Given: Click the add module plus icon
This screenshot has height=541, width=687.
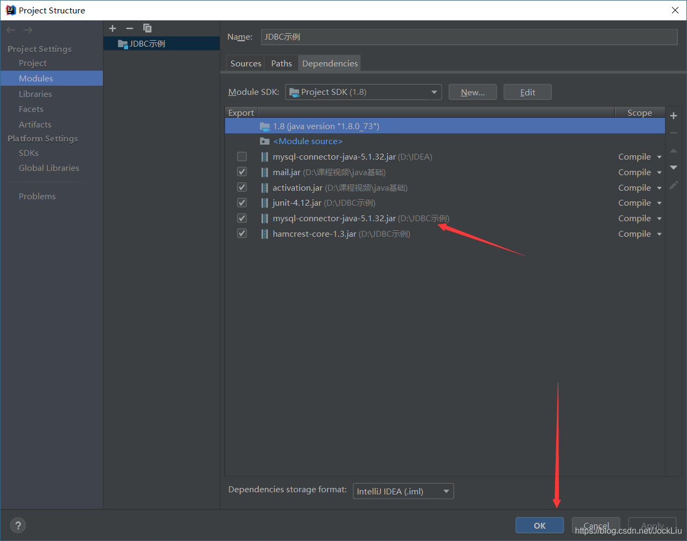Looking at the screenshot, I should [x=113, y=28].
